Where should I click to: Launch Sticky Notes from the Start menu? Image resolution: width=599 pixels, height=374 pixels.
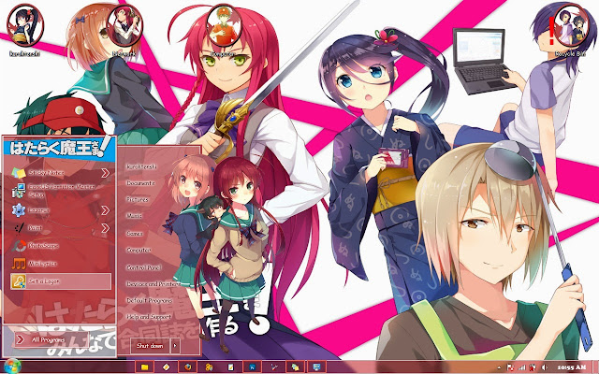point(61,173)
